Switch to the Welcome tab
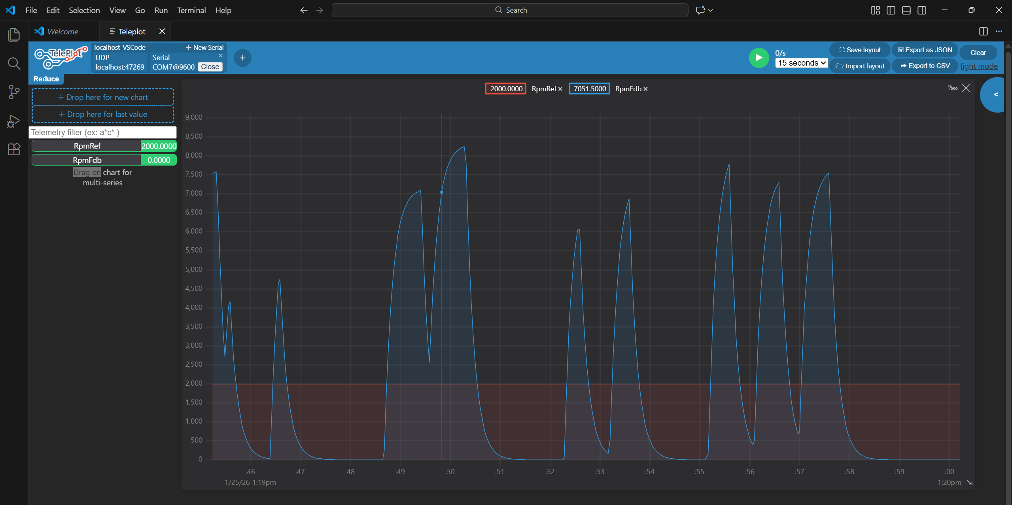 tap(62, 32)
